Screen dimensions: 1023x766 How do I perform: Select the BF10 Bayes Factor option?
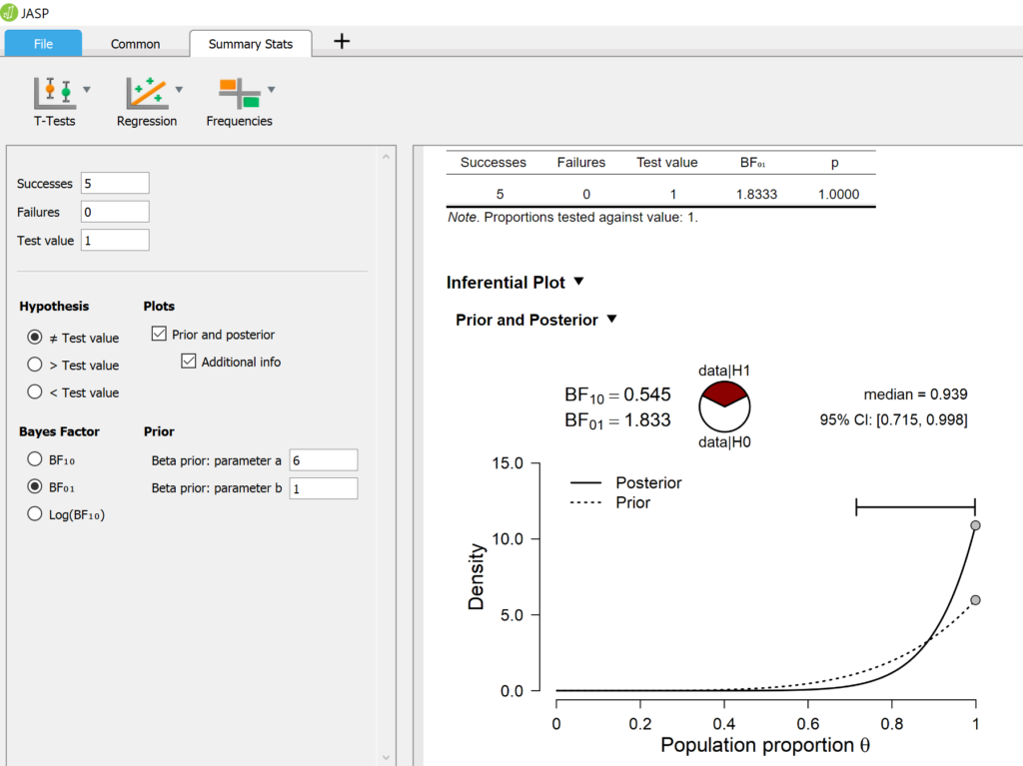coord(34,459)
